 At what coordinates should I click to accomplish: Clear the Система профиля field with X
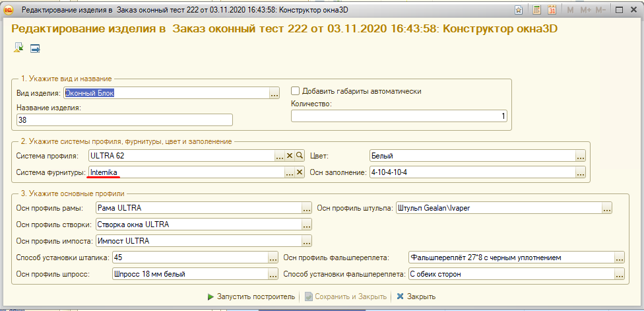tap(289, 156)
